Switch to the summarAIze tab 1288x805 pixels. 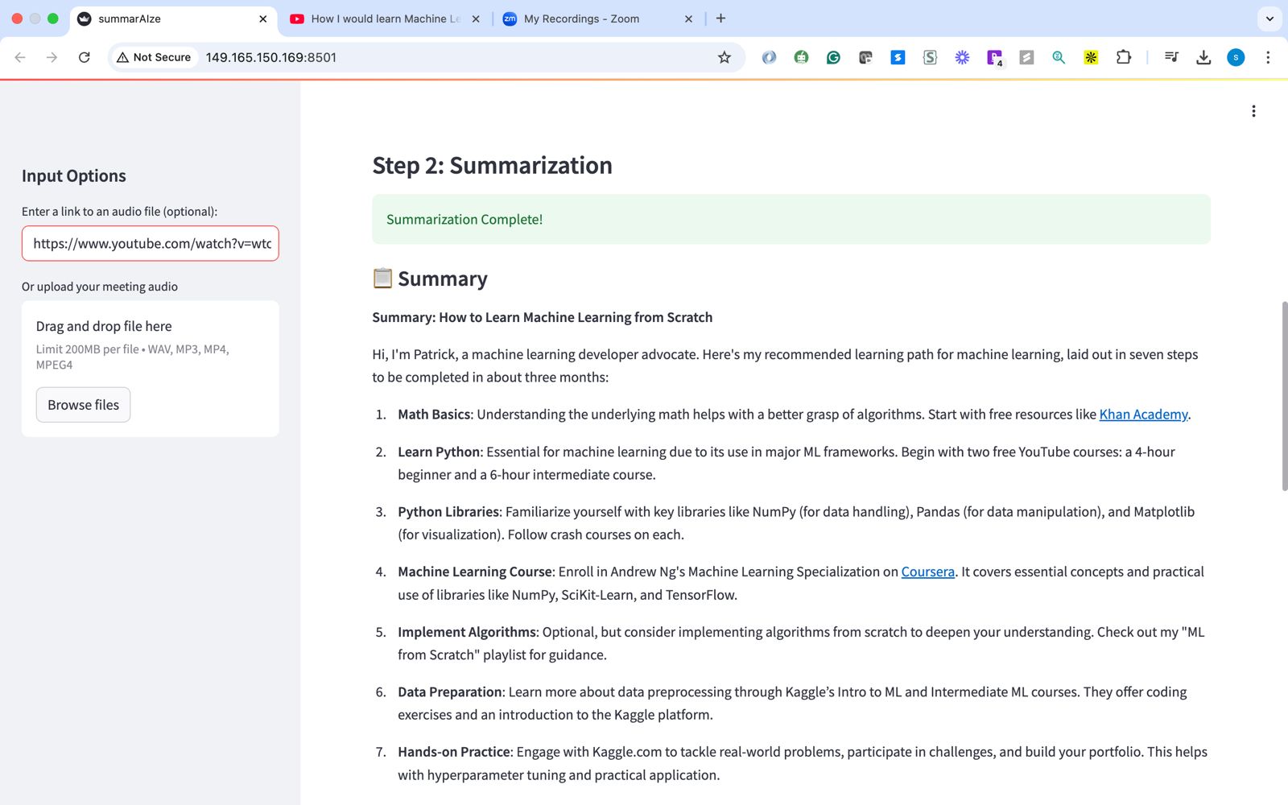173,19
